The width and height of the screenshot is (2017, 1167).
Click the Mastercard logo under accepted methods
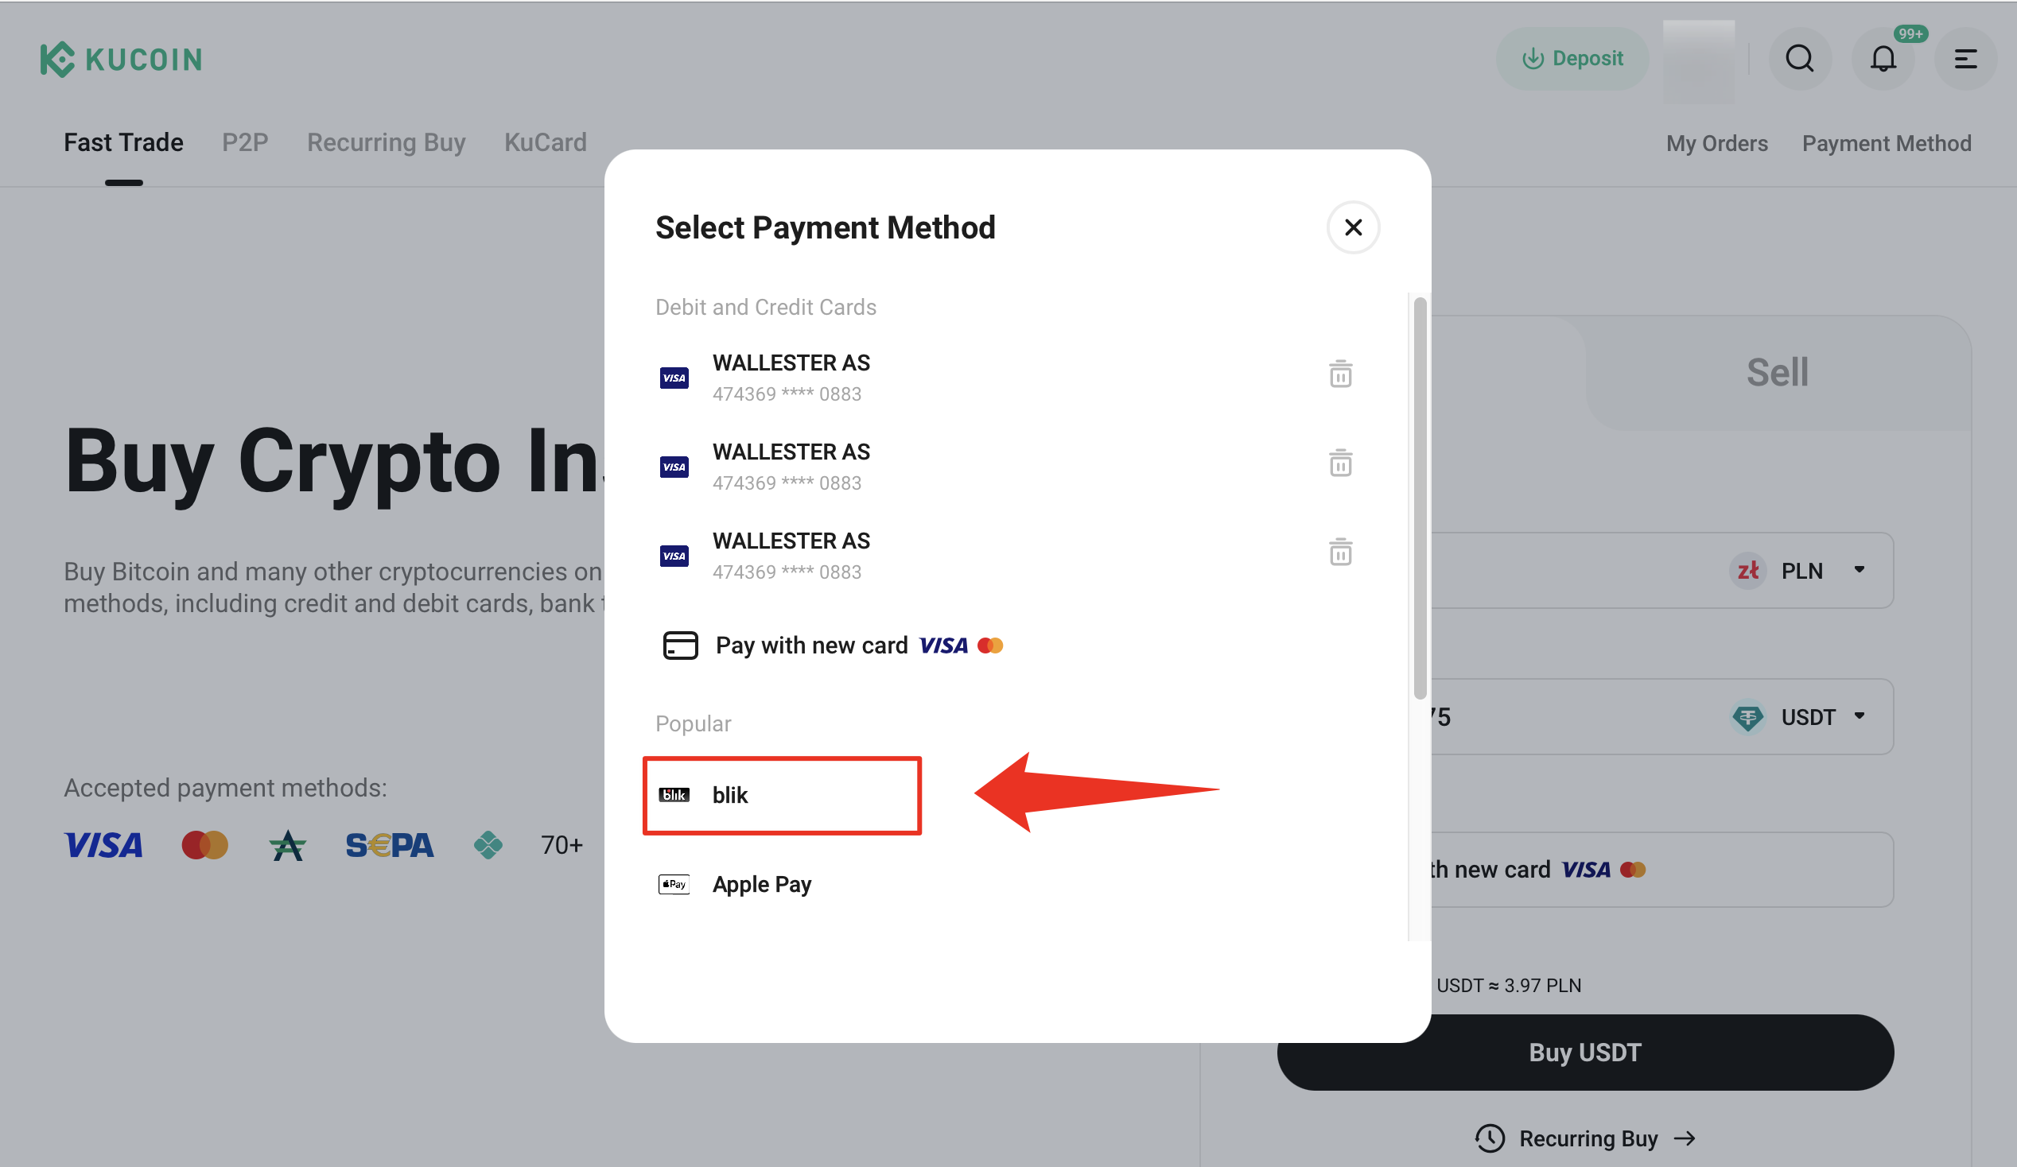click(x=205, y=846)
